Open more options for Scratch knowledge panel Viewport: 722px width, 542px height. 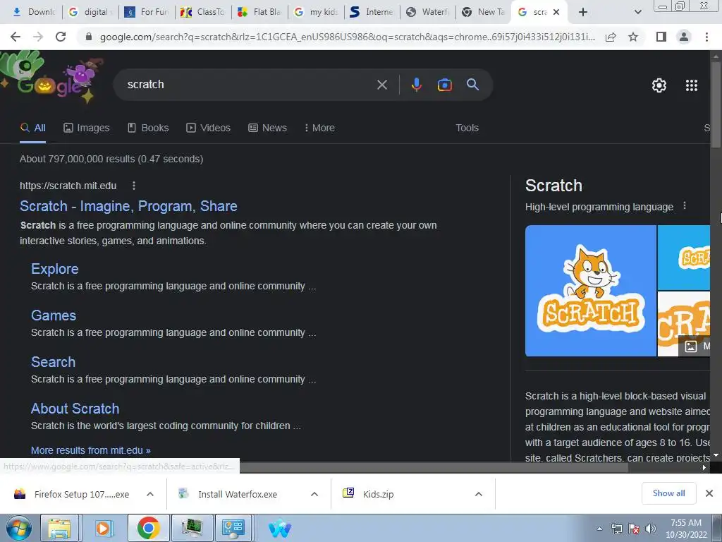(685, 206)
